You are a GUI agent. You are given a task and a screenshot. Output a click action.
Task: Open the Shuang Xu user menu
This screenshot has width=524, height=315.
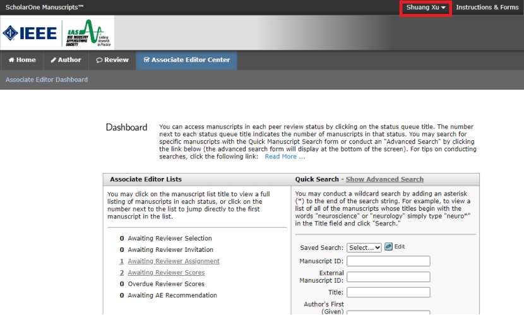tap(426, 8)
